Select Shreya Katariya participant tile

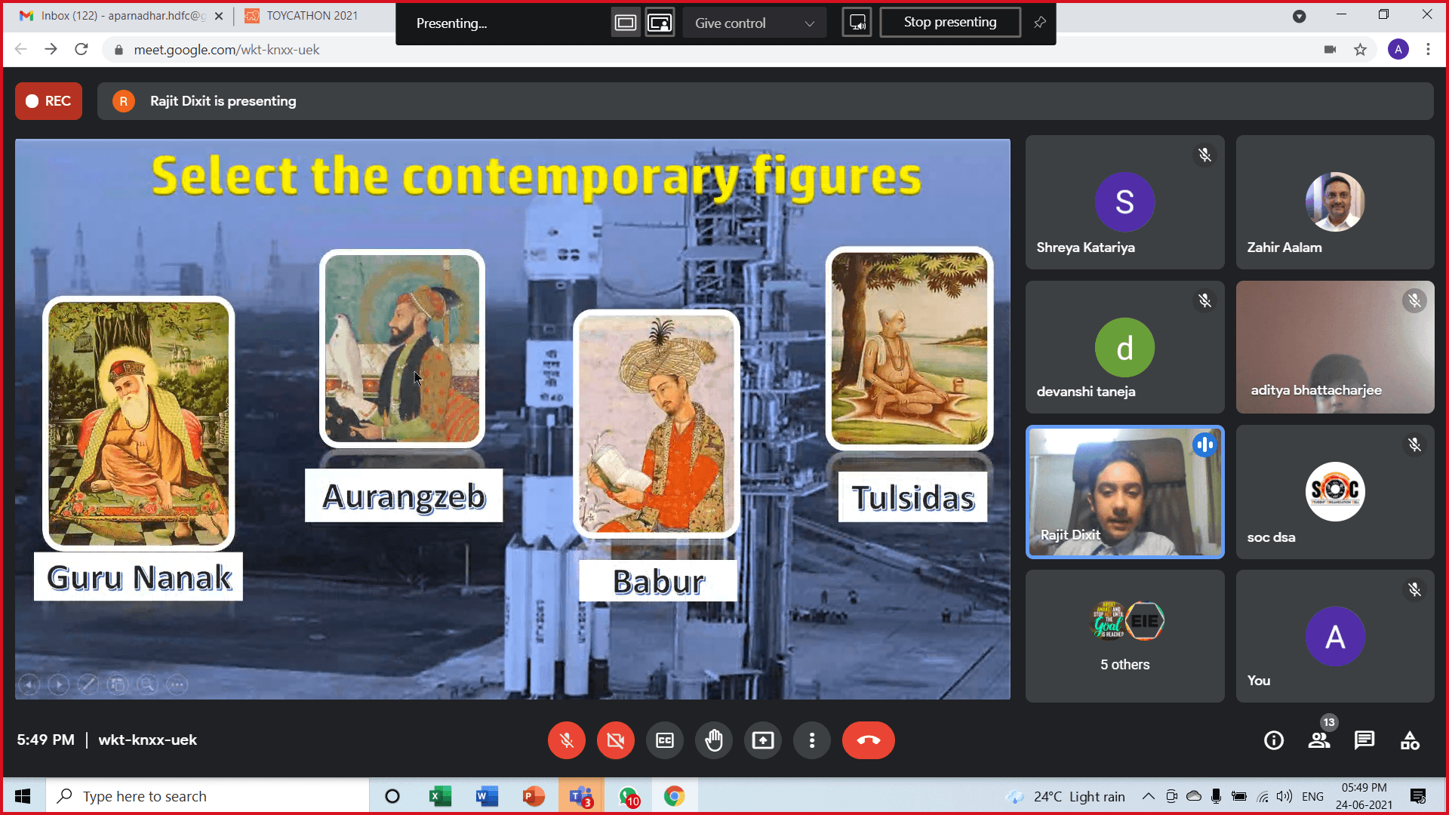coord(1124,202)
